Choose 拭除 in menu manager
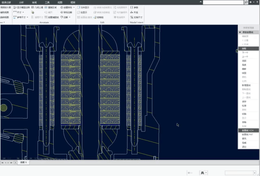 click(x=248, y=114)
